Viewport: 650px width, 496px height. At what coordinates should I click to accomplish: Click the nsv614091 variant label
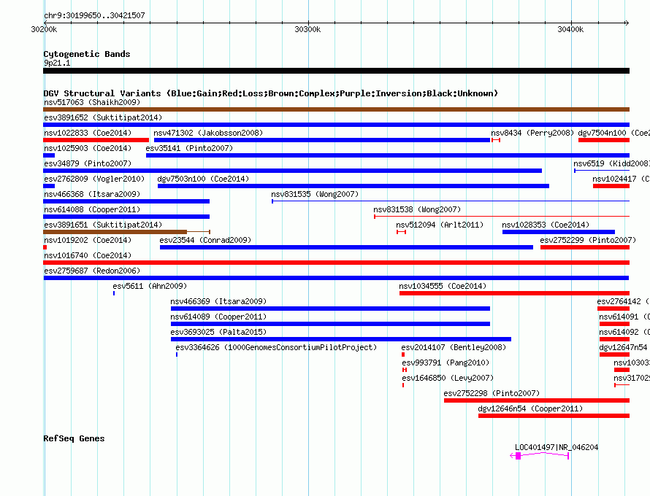click(x=624, y=317)
